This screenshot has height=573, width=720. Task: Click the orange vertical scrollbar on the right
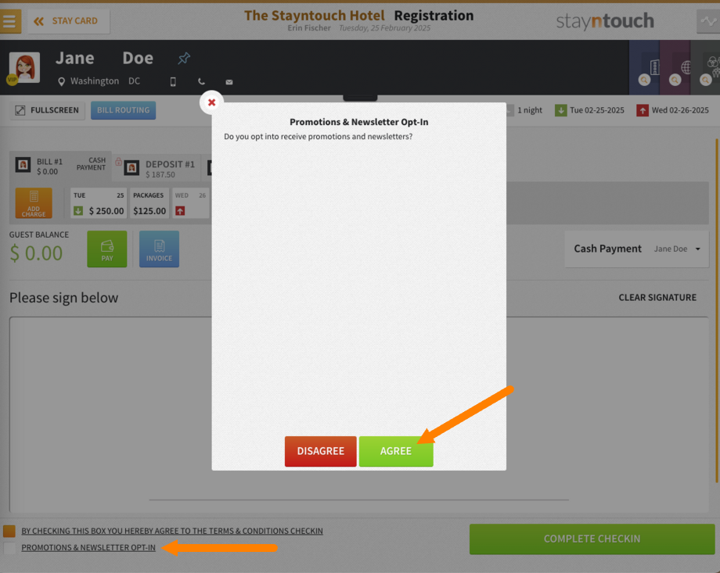(716, 310)
